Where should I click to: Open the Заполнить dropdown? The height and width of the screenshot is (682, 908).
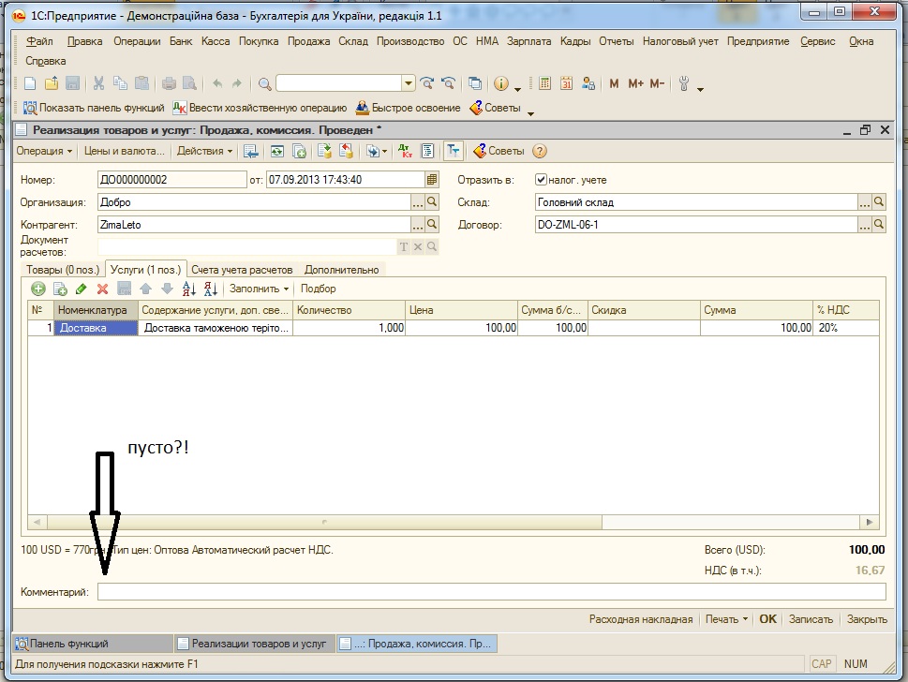click(x=259, y=289)
